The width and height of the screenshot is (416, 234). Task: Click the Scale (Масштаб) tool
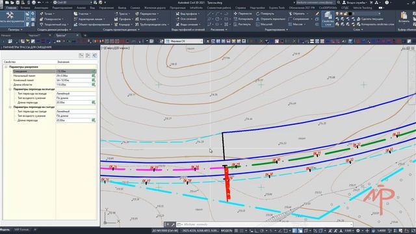(264, 24)
